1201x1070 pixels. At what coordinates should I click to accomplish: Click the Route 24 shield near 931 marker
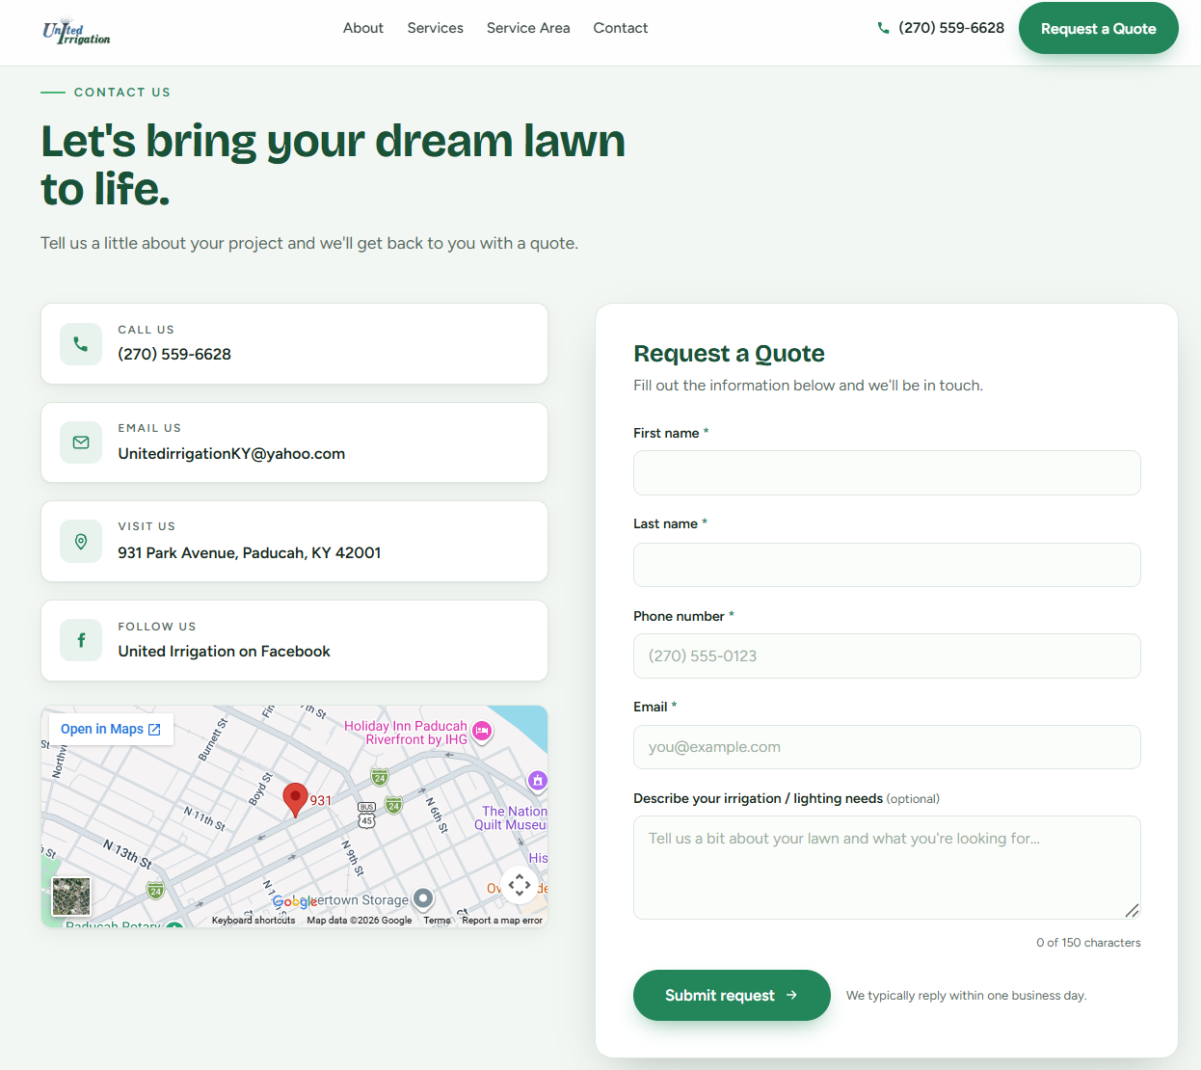click(x=380, y=777)
